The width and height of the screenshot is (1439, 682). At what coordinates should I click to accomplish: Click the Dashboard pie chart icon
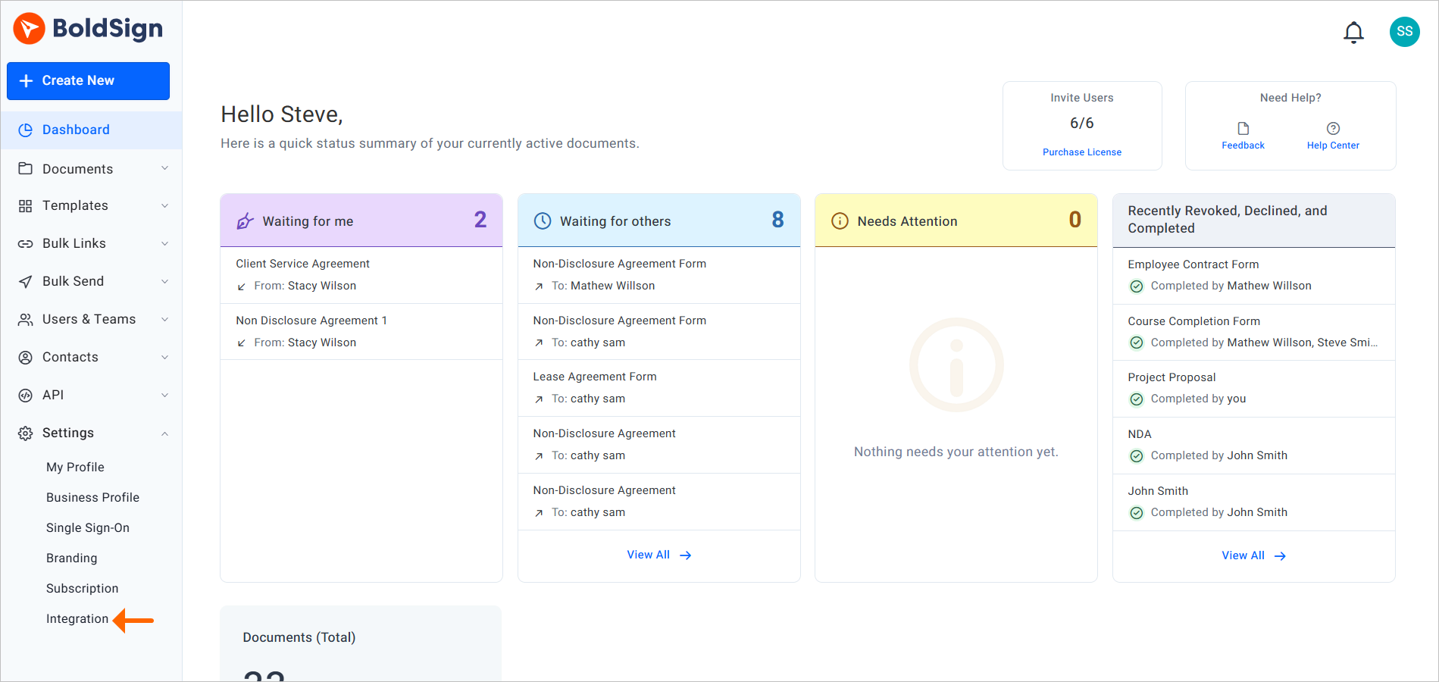point(26,130)
